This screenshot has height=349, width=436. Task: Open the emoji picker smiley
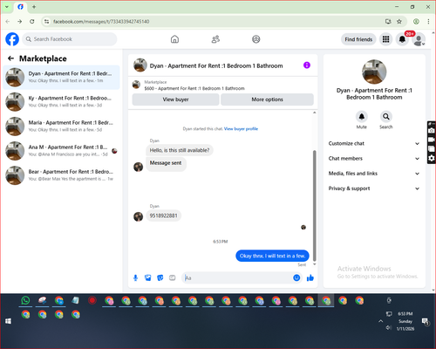coord(296,277)
